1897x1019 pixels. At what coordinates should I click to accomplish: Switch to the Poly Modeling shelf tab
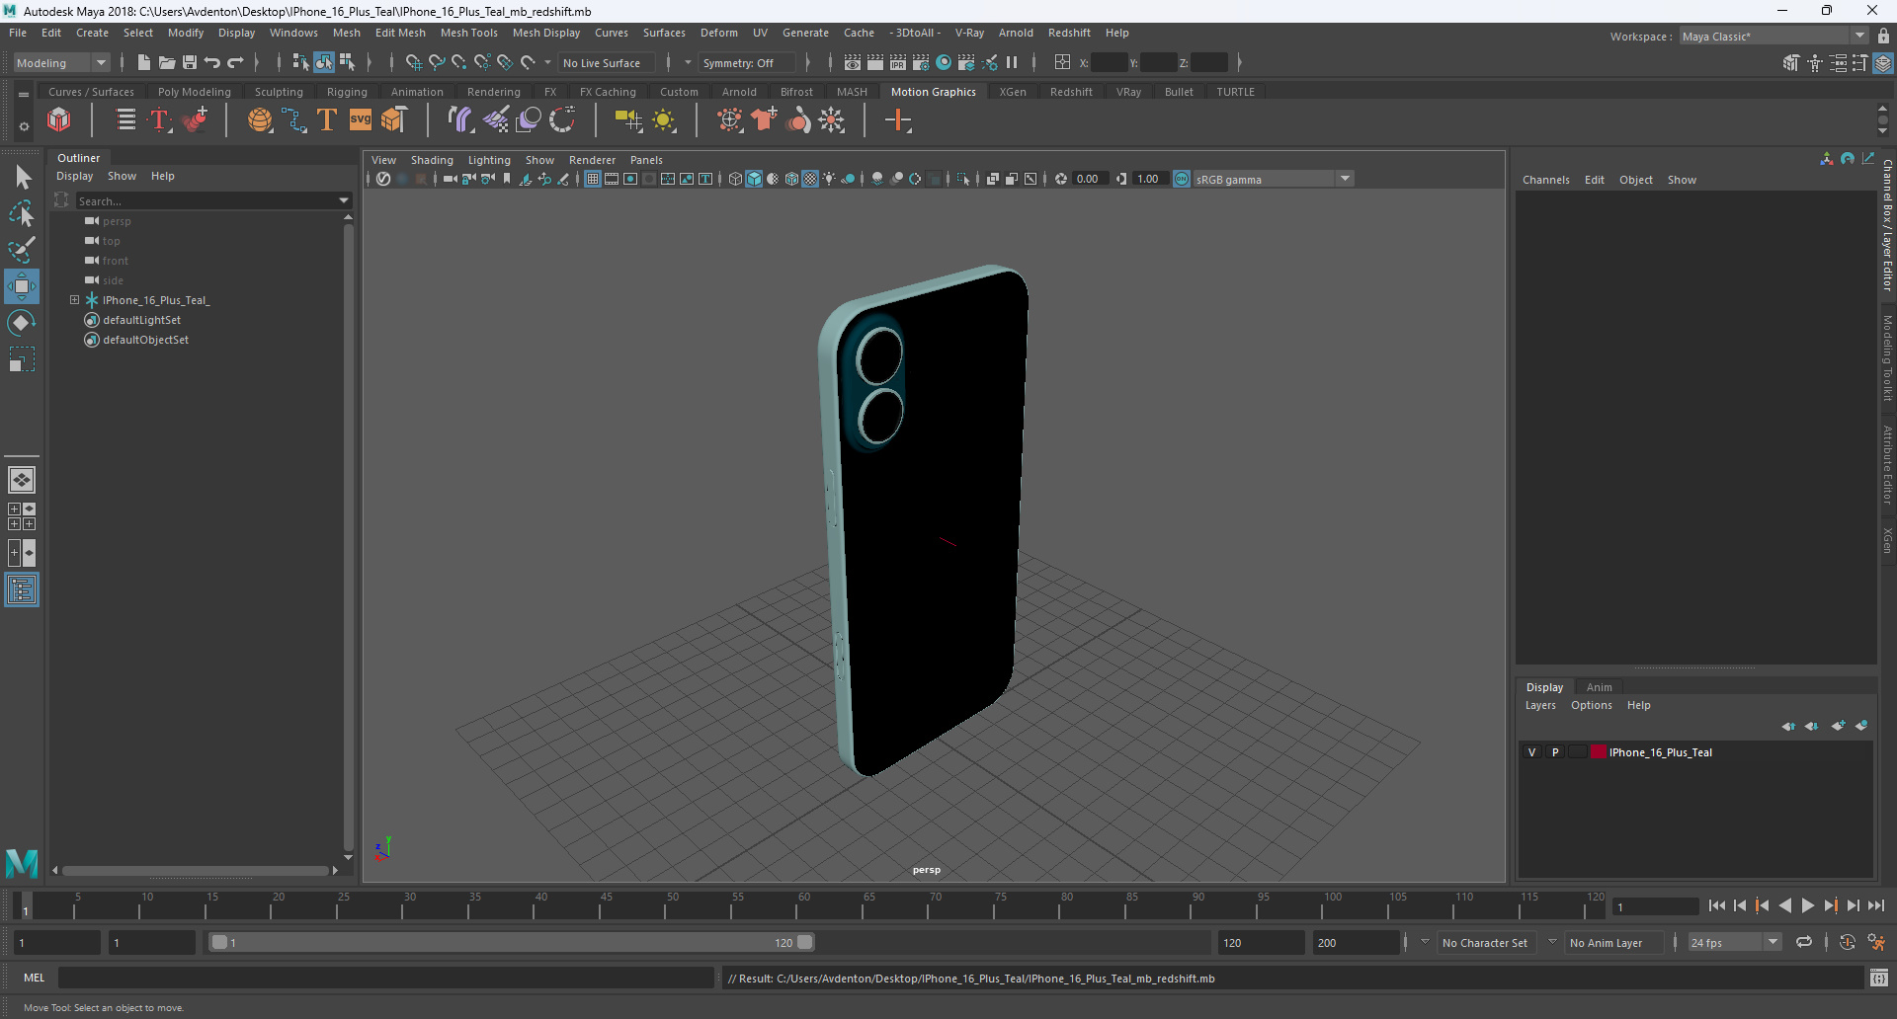194,92
